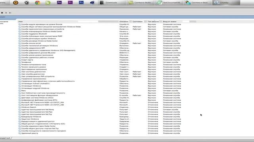Pause the service with the toolbar pause icon
This screenshot has width=254, height=142.
[x=6, y=13]
